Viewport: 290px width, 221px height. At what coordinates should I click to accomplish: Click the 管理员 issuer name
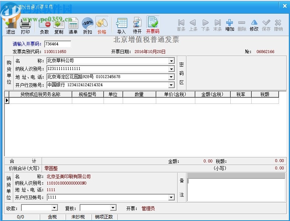point(148,208)
